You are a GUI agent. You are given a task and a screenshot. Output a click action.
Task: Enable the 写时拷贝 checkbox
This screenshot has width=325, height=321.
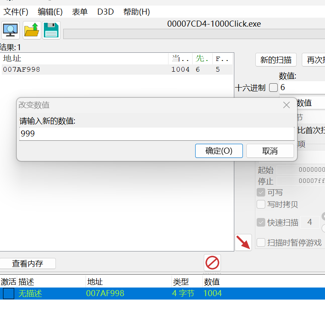(261, 204)
